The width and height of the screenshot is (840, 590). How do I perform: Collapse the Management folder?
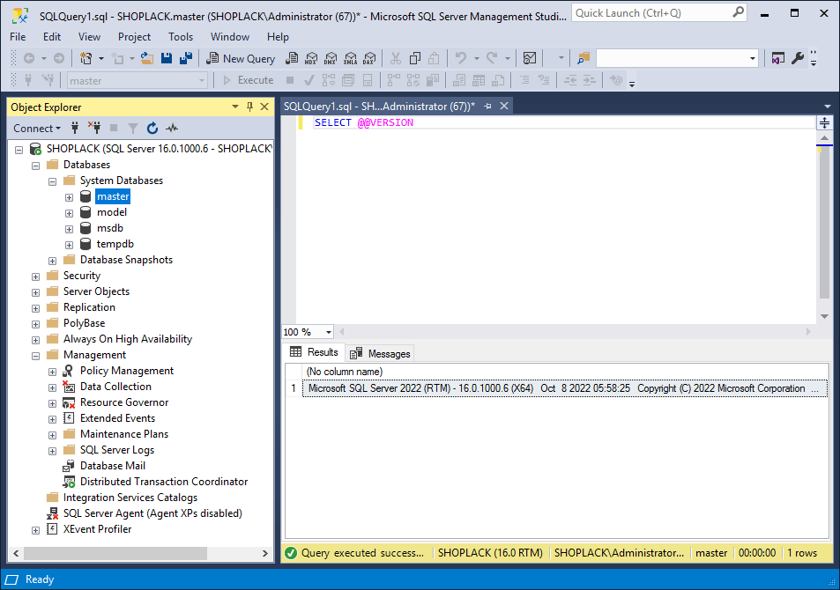(x=36, y=356)
